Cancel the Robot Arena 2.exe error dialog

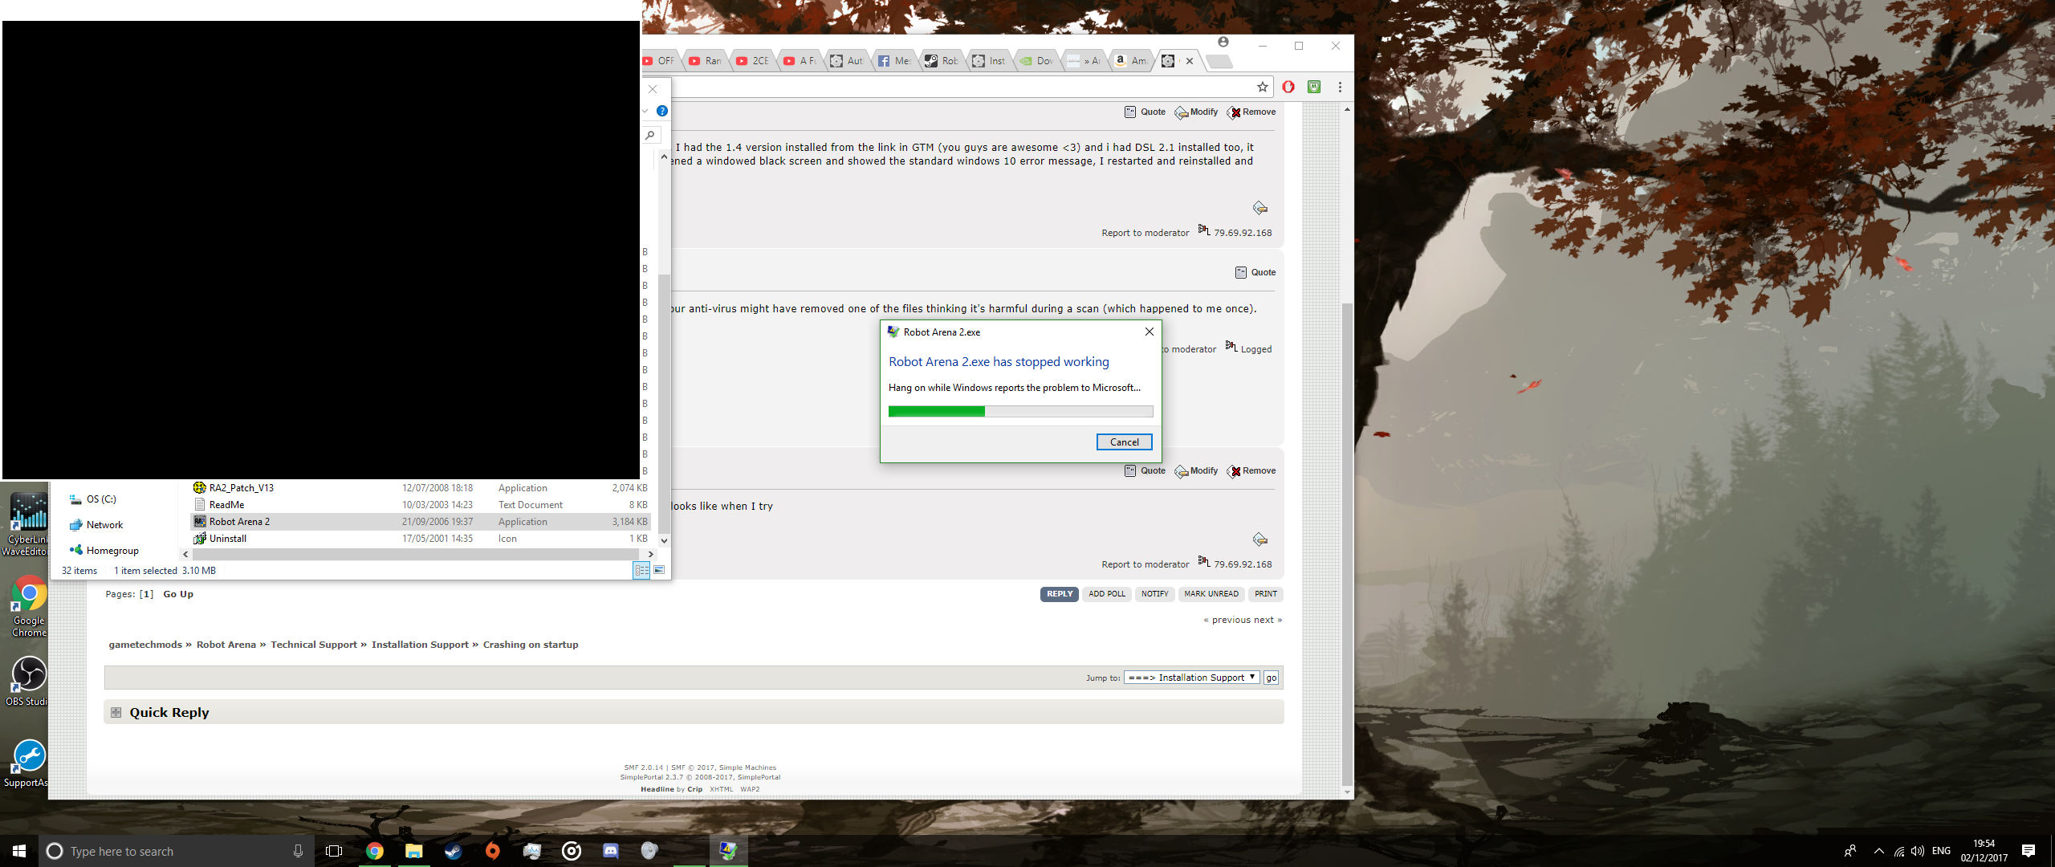point(1124,442)
